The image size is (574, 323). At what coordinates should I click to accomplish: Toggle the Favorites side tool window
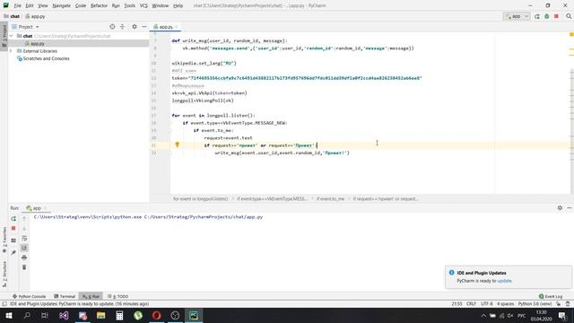(x=4, y=240)
